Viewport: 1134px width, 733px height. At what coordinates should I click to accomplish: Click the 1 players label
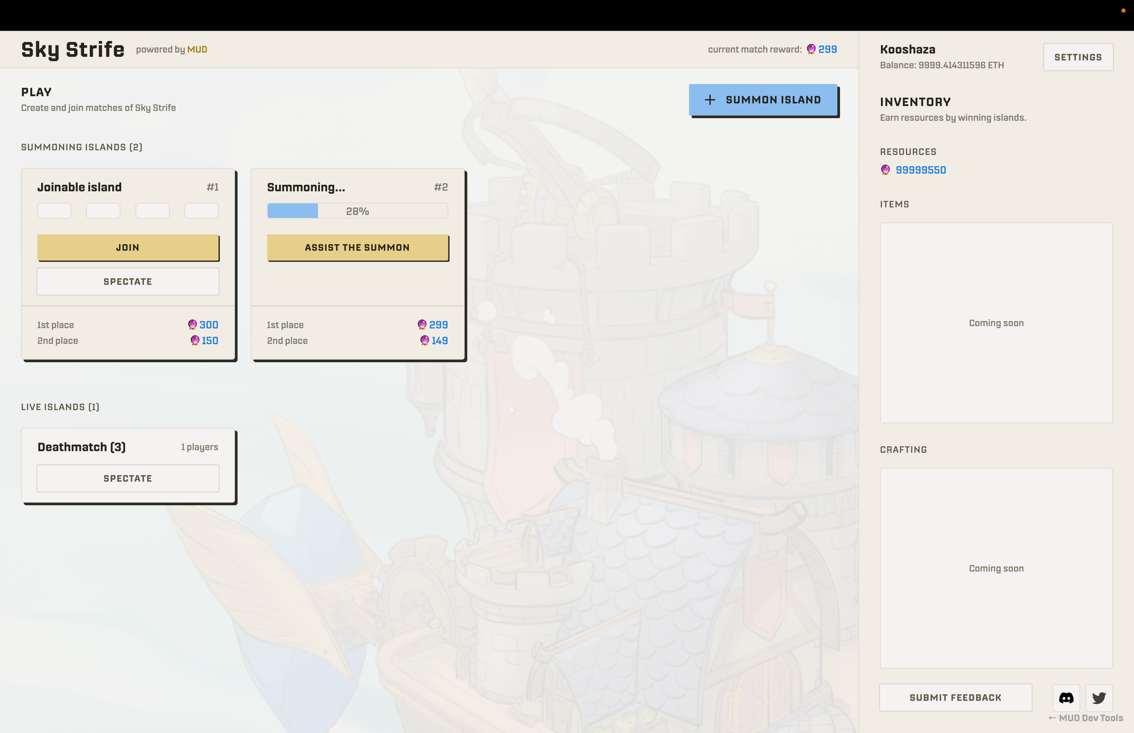pos(200,447)
